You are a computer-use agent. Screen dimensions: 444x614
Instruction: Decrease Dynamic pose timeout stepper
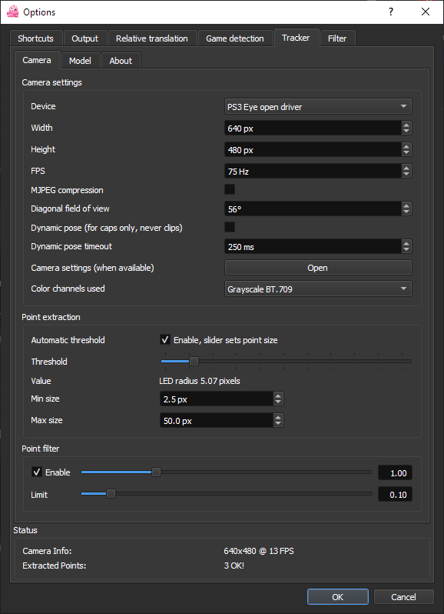(406, 251)
